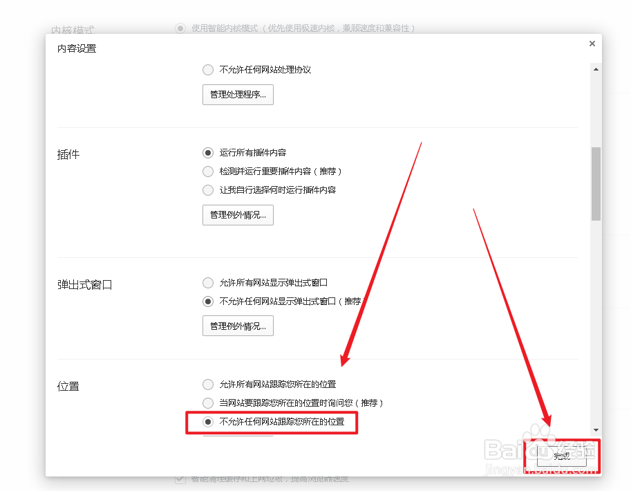Open 管理处理程序 settings
Viewport: 631px width, 491px height.
tap(238, 95)
